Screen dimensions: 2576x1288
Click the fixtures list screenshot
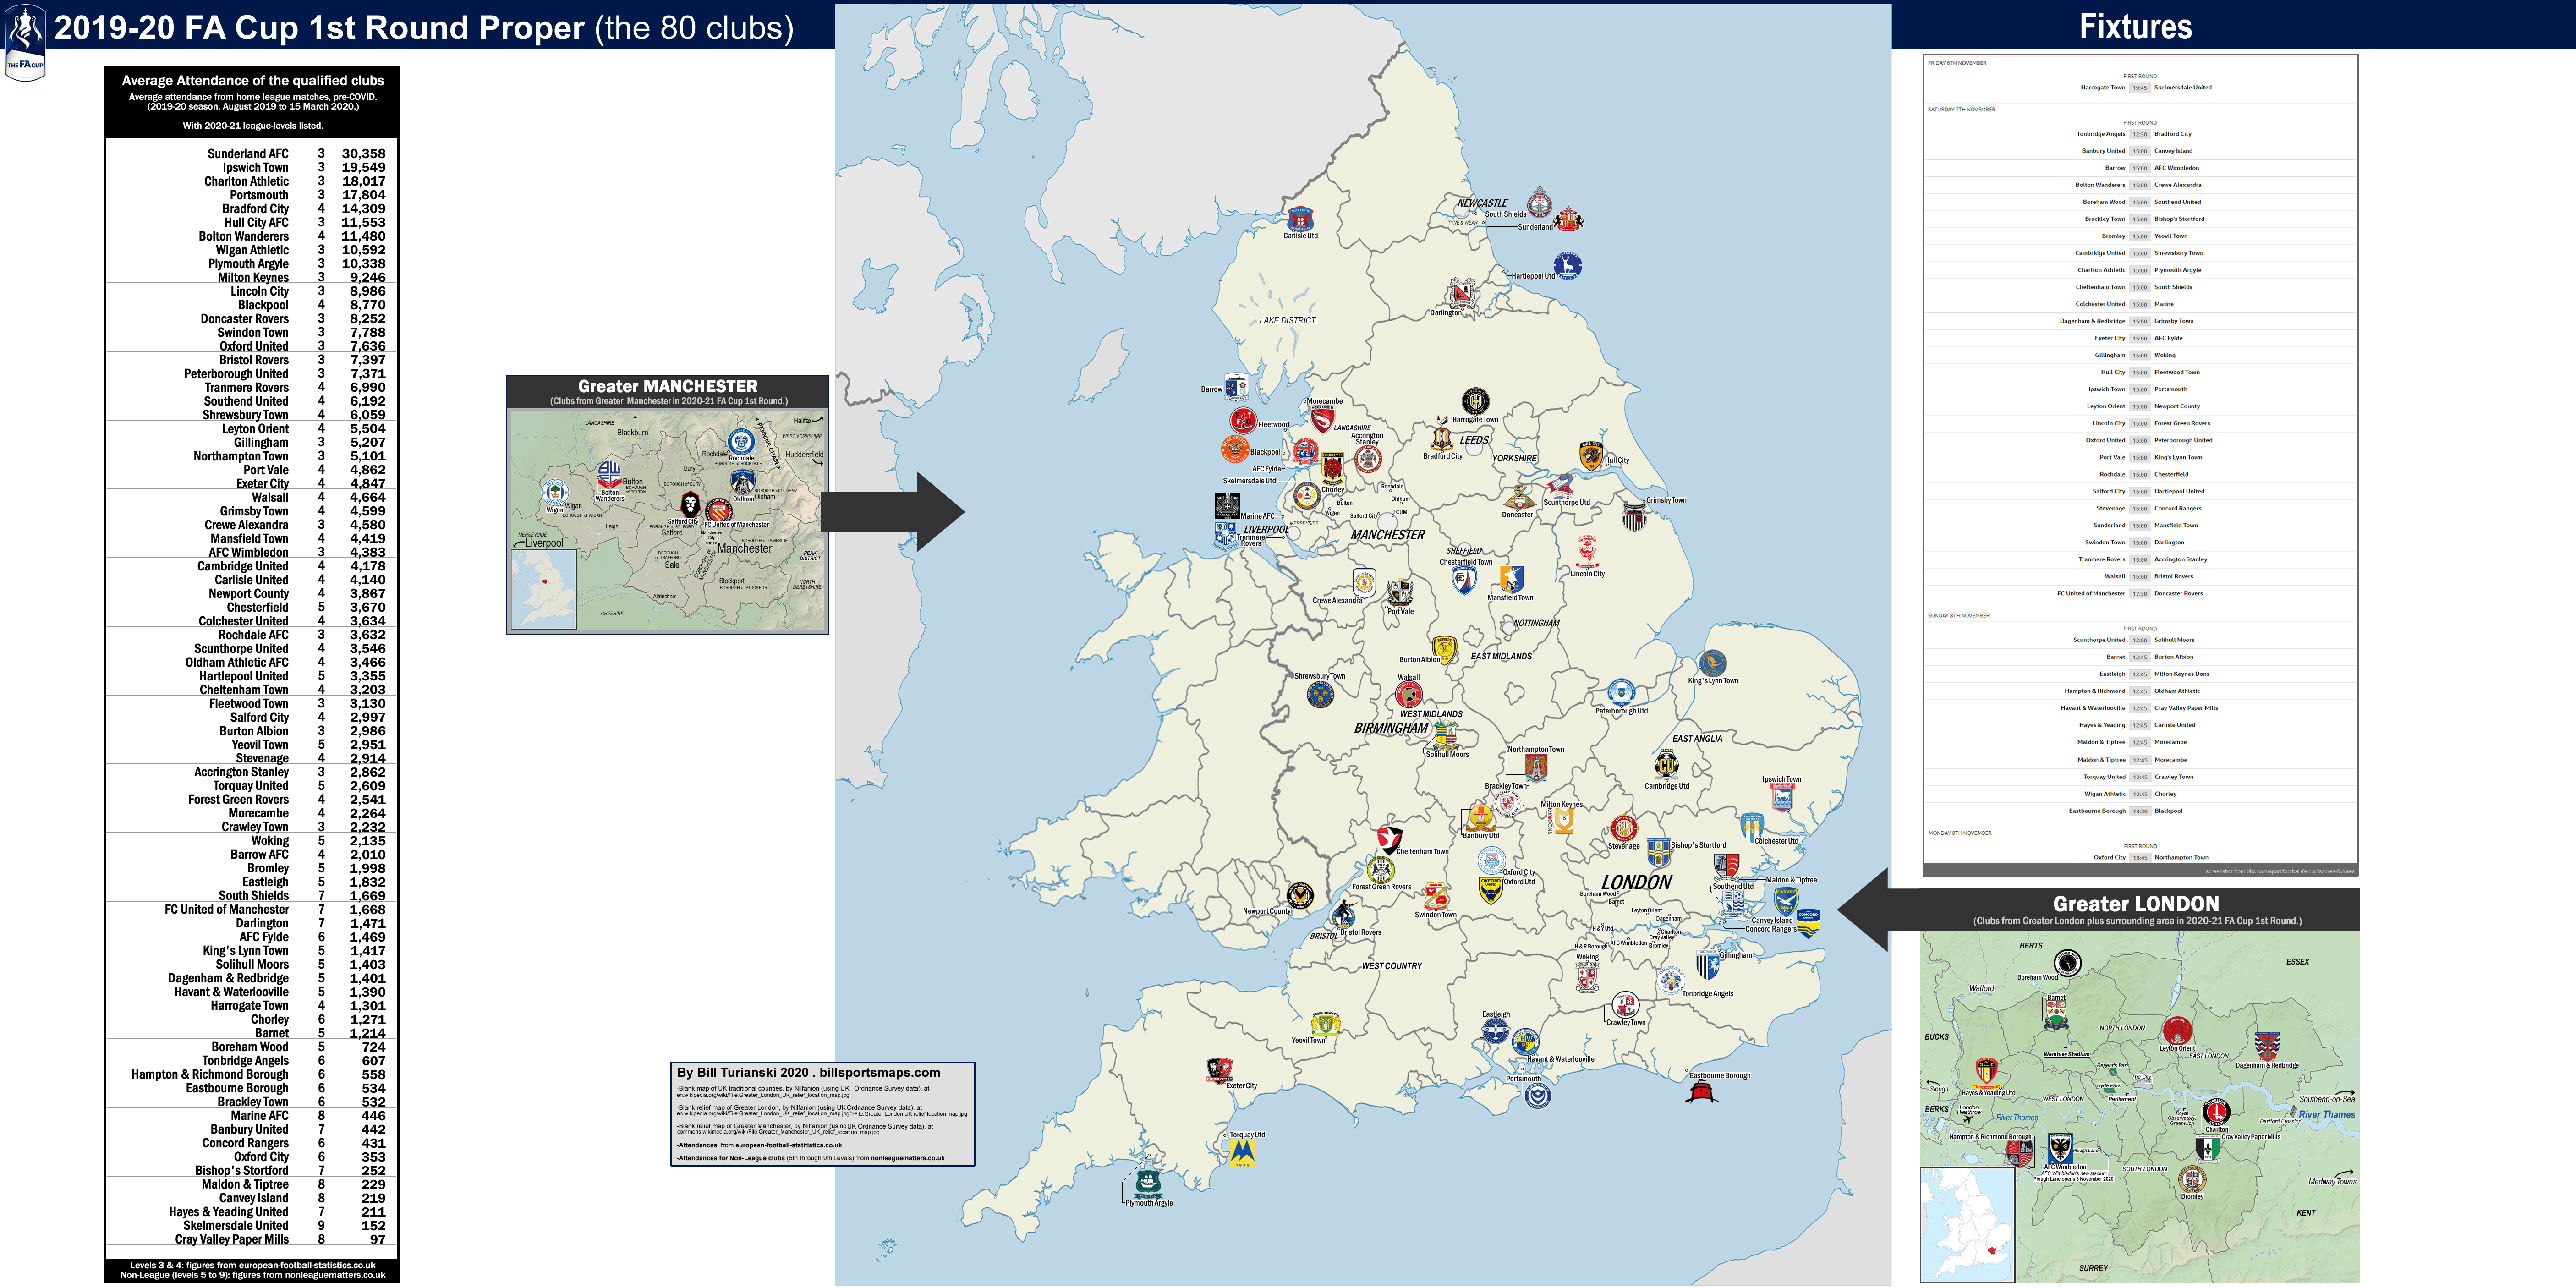click(x=2140, y=465)
